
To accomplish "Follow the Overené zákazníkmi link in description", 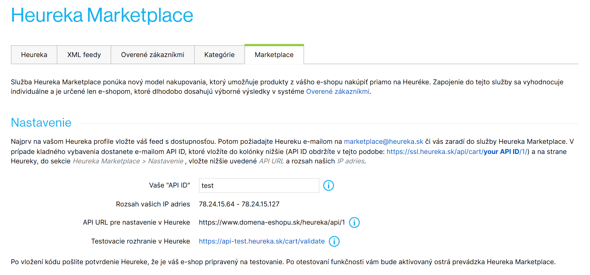I will pyautogui.click(x=338, y=92).
